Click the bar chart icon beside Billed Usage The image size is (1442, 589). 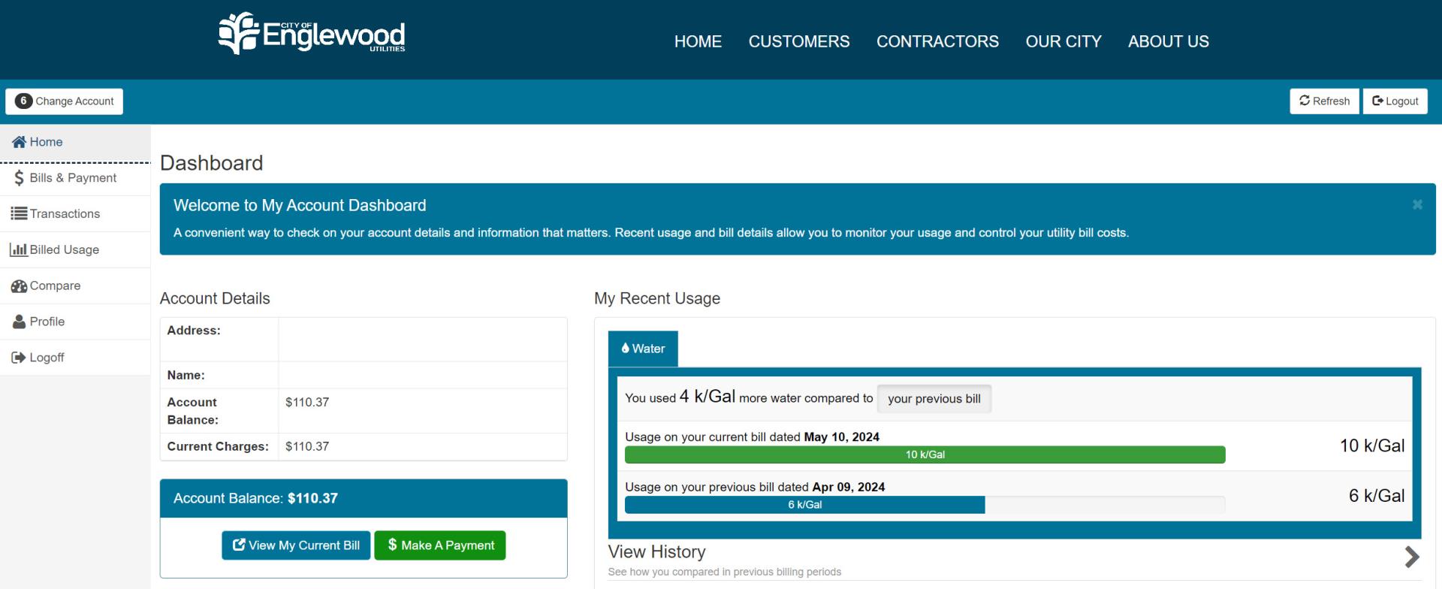[x=19, y=250]
